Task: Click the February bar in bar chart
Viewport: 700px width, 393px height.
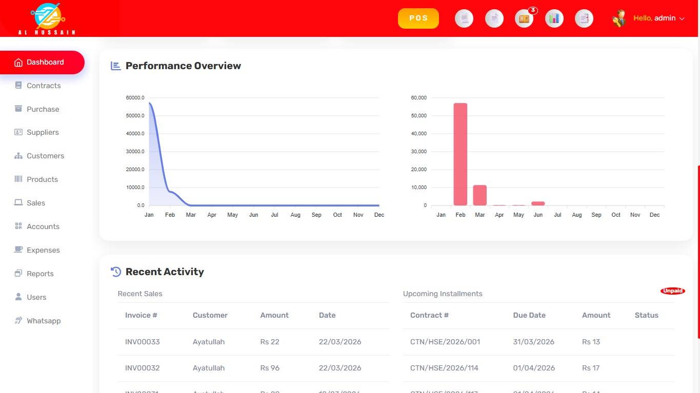Action: 460,154
